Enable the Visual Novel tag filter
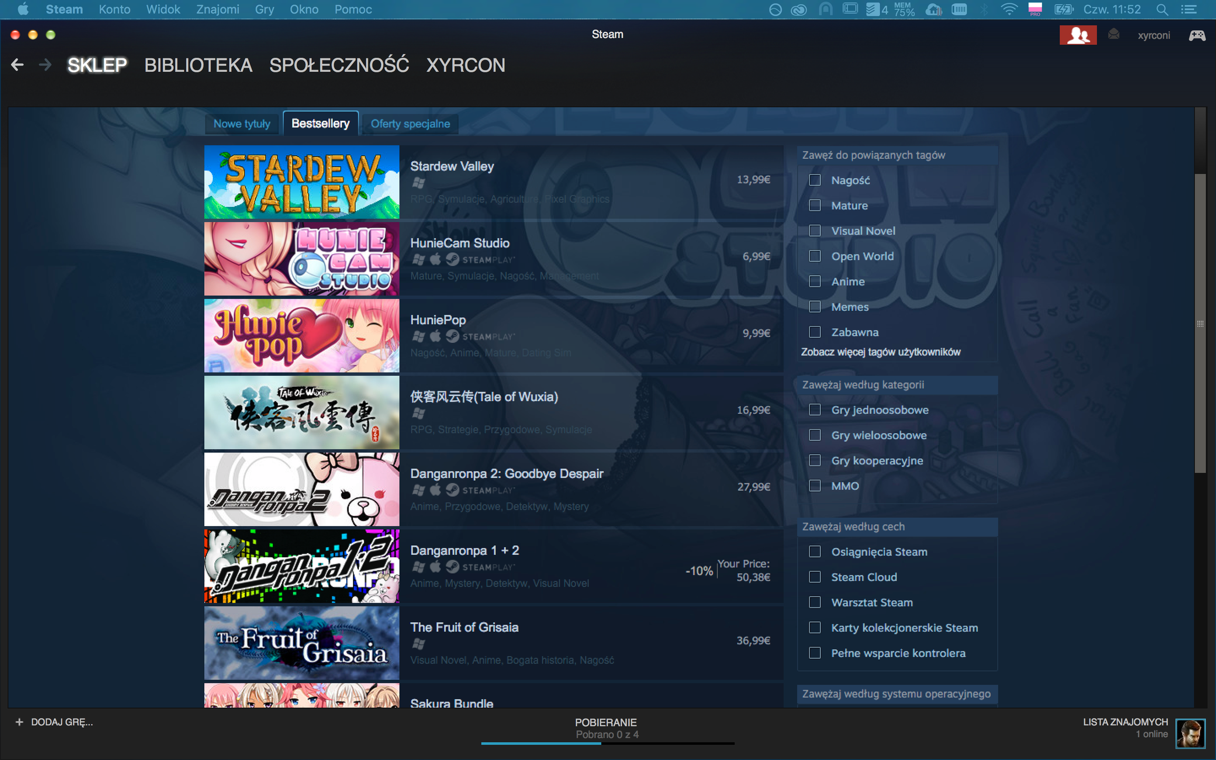 [815, 231]
